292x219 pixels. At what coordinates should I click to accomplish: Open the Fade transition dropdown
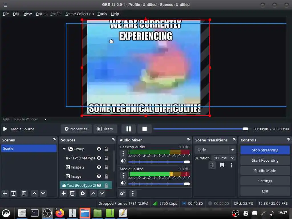tap(232, 150)
